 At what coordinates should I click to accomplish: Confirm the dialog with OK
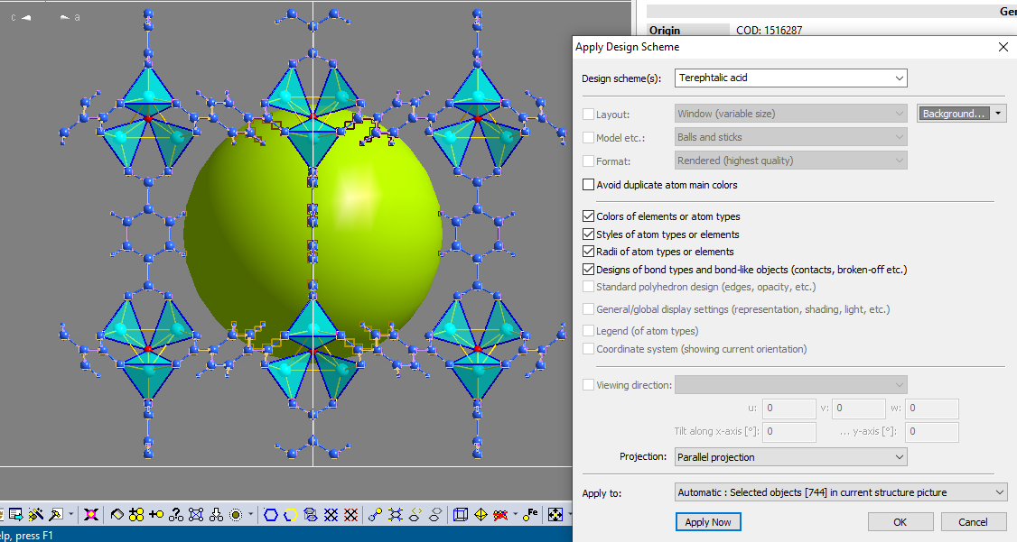click(x=900, y=521)
